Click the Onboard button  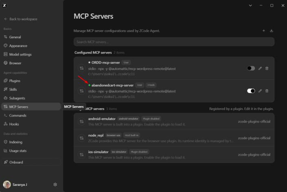click(31, 162)
